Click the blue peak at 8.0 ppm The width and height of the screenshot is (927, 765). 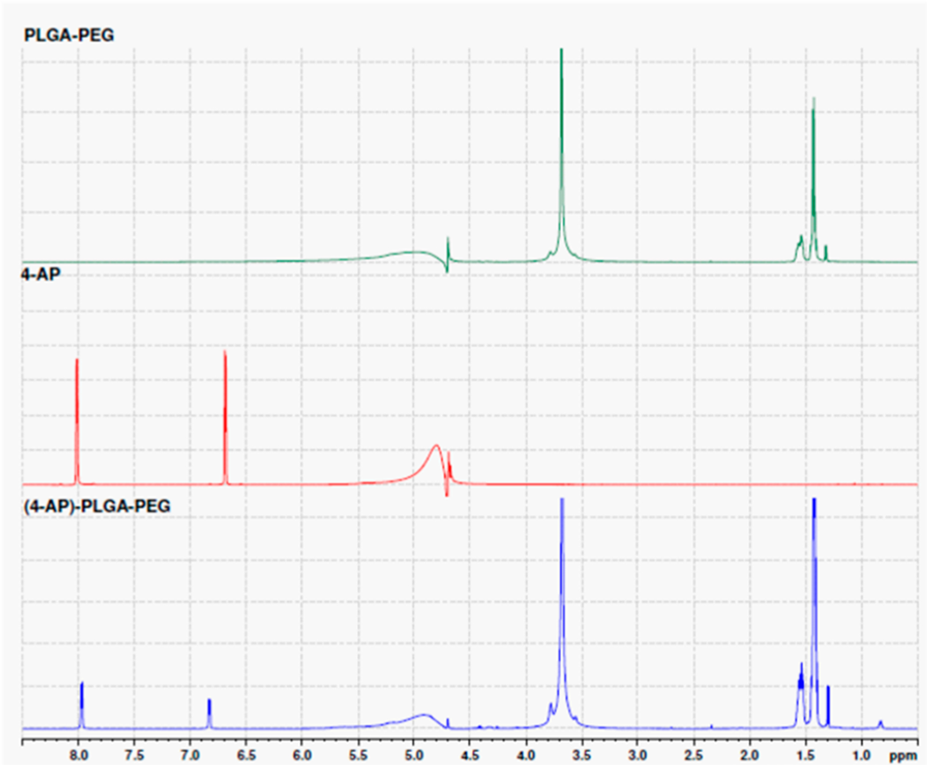(x=81, y=705)
